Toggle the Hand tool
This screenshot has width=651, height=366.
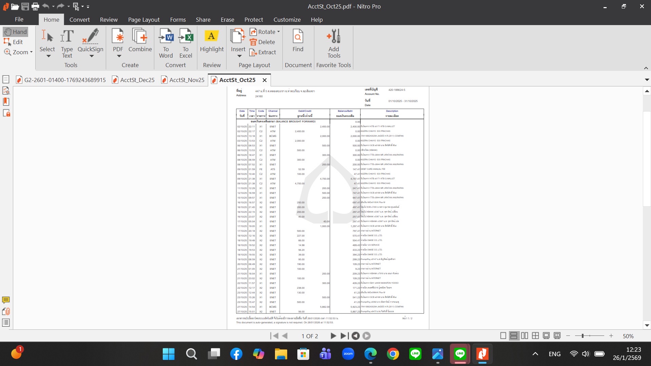click(16, 32)
